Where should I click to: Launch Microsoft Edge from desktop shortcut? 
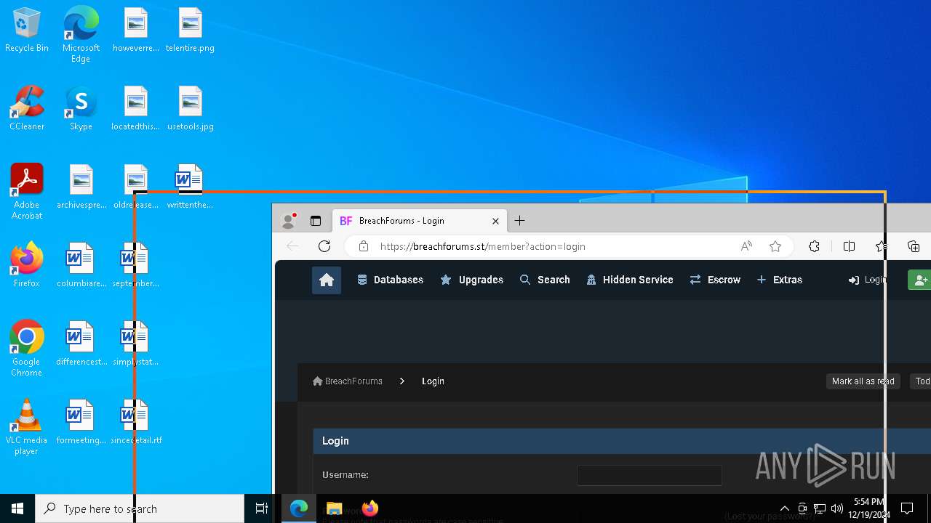(x=81, y=35)
